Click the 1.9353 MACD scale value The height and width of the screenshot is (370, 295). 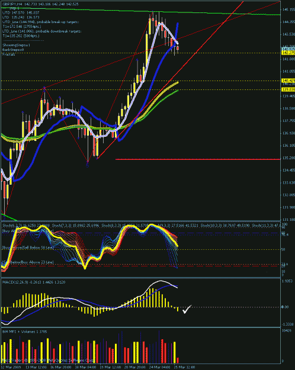tap(287, 281)
